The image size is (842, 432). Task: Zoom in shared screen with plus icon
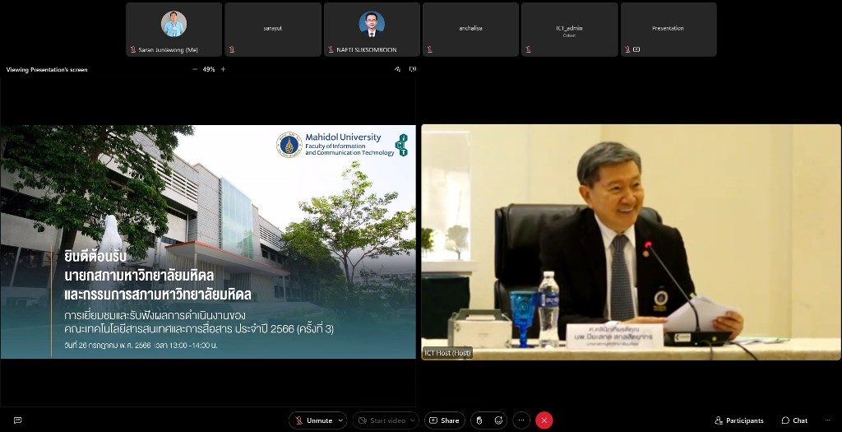click(x=223, y=69)
